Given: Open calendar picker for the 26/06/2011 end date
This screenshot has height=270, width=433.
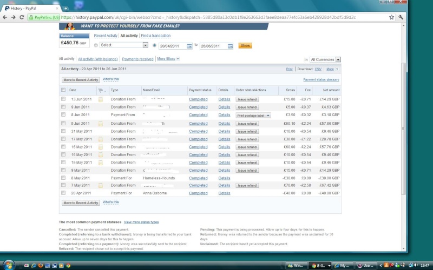Looking at the screenshot, I should pos(230,46).
